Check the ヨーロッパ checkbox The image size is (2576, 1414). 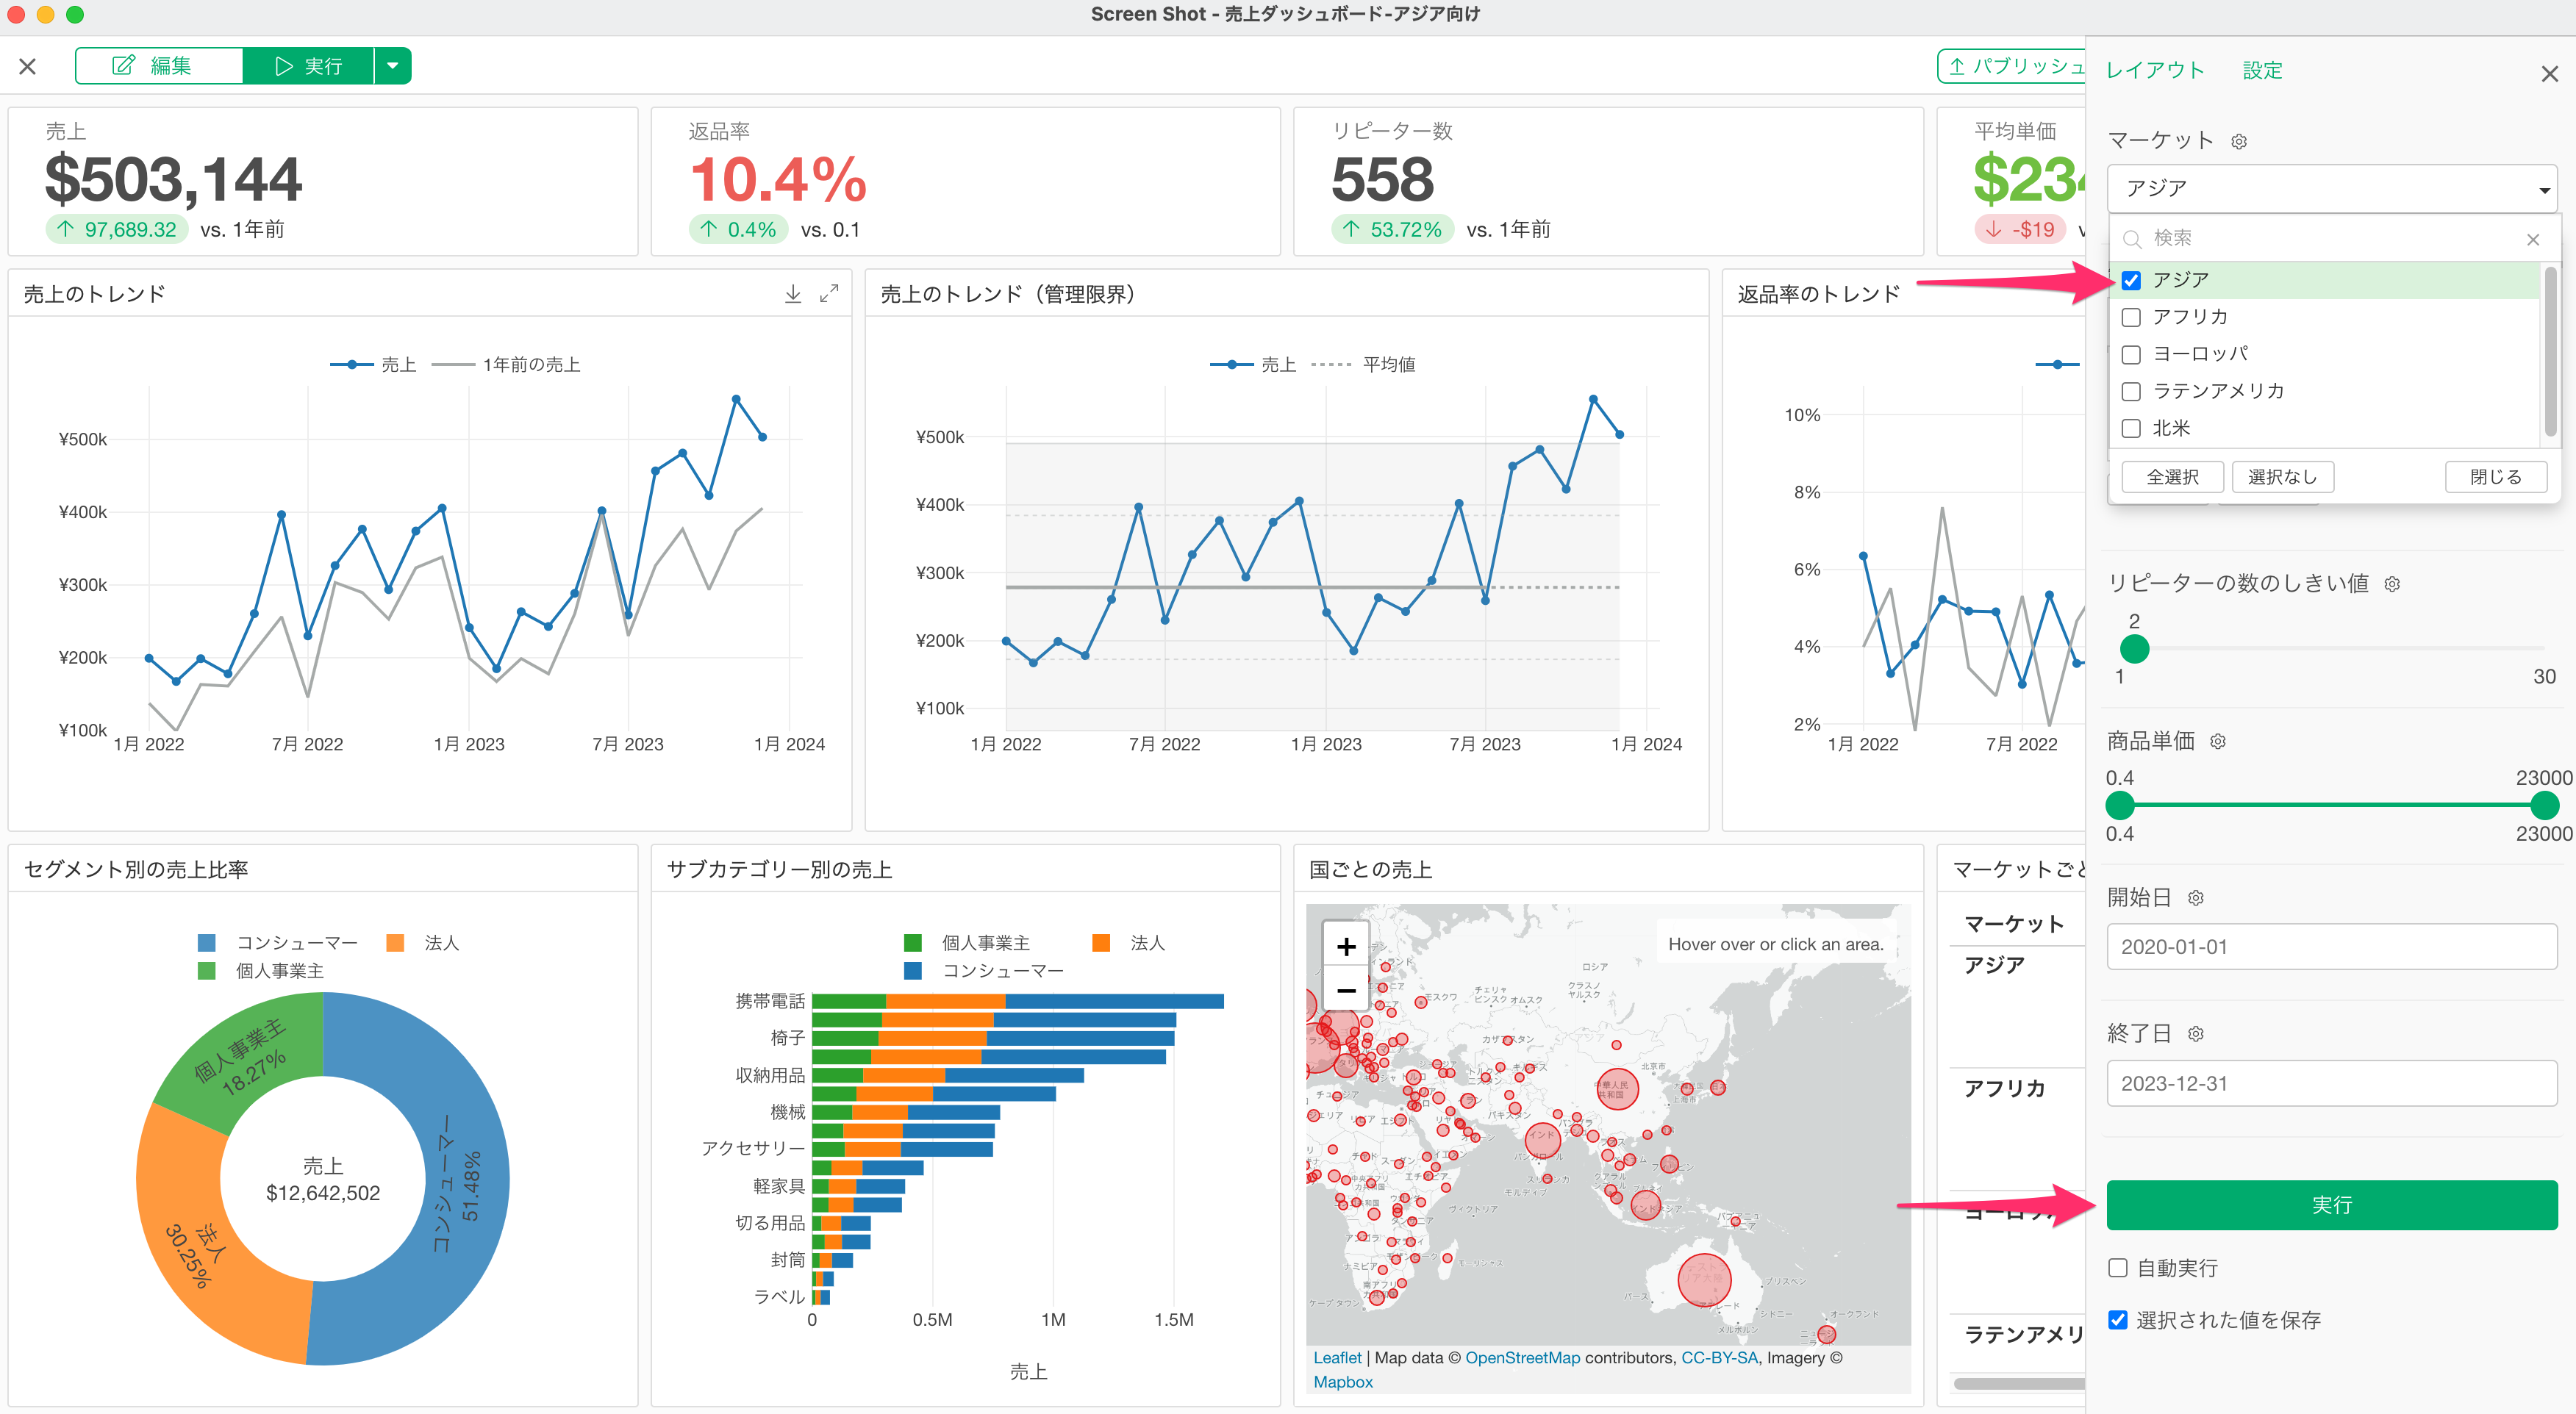click(2131, 355)
